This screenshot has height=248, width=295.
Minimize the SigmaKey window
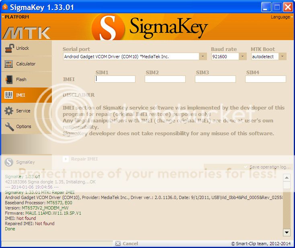[266, 7]
